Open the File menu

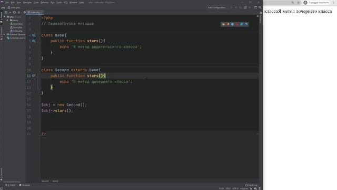[x=7, y=3]
